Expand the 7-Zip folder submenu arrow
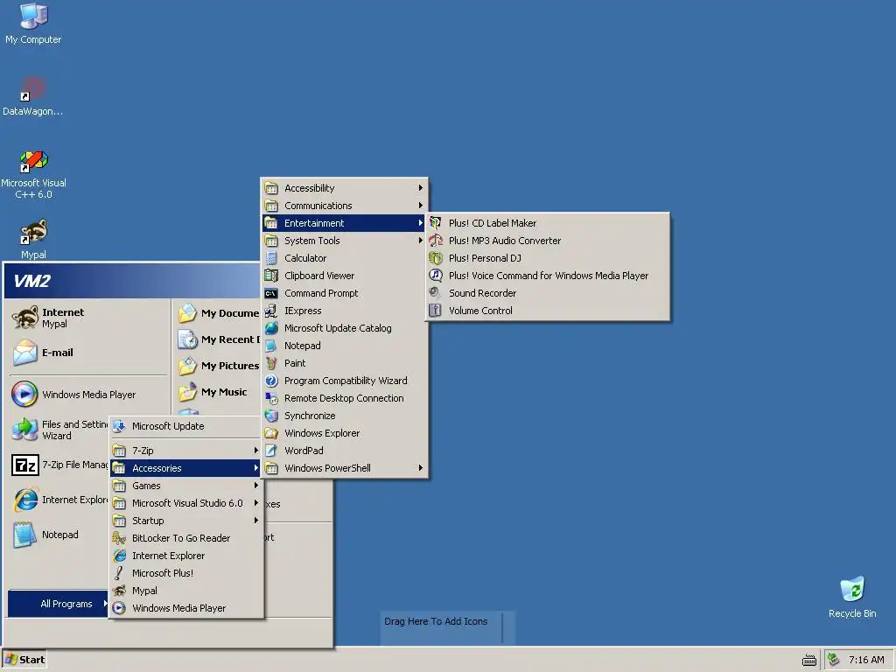The width and height of the screenshot is (896, 672). pos(256,451)
